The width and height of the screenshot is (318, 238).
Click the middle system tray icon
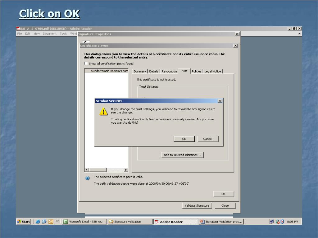[277, 222]
